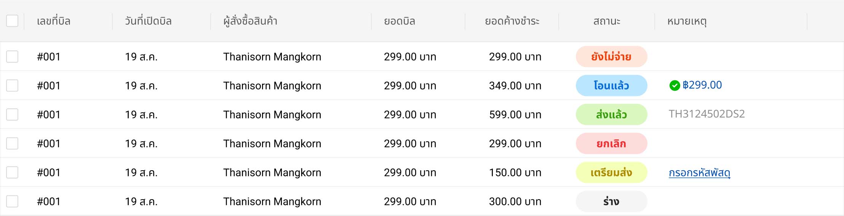Mark the checkbox on the ยกเลิก row
This screenshot has height=216, width=844.
click(12, 143)
